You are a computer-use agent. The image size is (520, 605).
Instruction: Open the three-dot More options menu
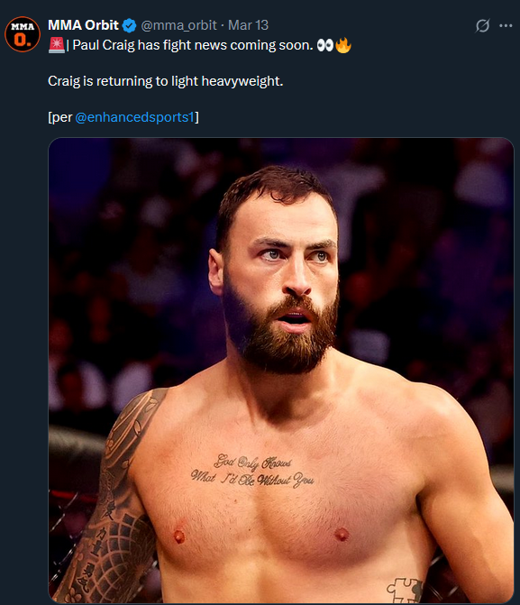pos(506,26)
